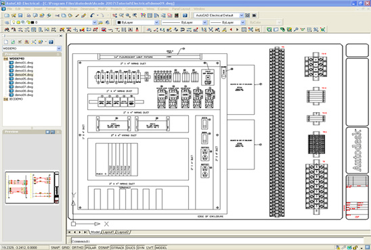Open the File menu
Screen dimensions: 371x250
(x=9, y=9)
